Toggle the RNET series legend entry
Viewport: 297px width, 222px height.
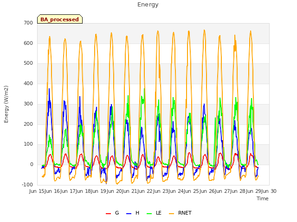pyautogui.click(x=180, y=213)
